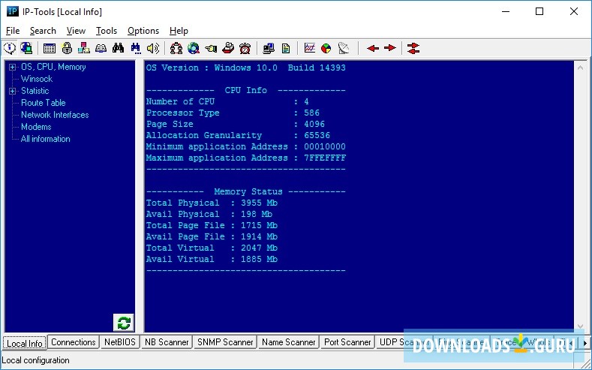Click the alarm clock toolbar icon
This screenshot has height=370, width=592.
[245, 48]
